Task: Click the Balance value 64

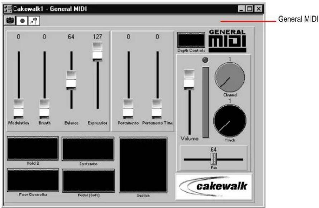Action: [x=71, y=37]
